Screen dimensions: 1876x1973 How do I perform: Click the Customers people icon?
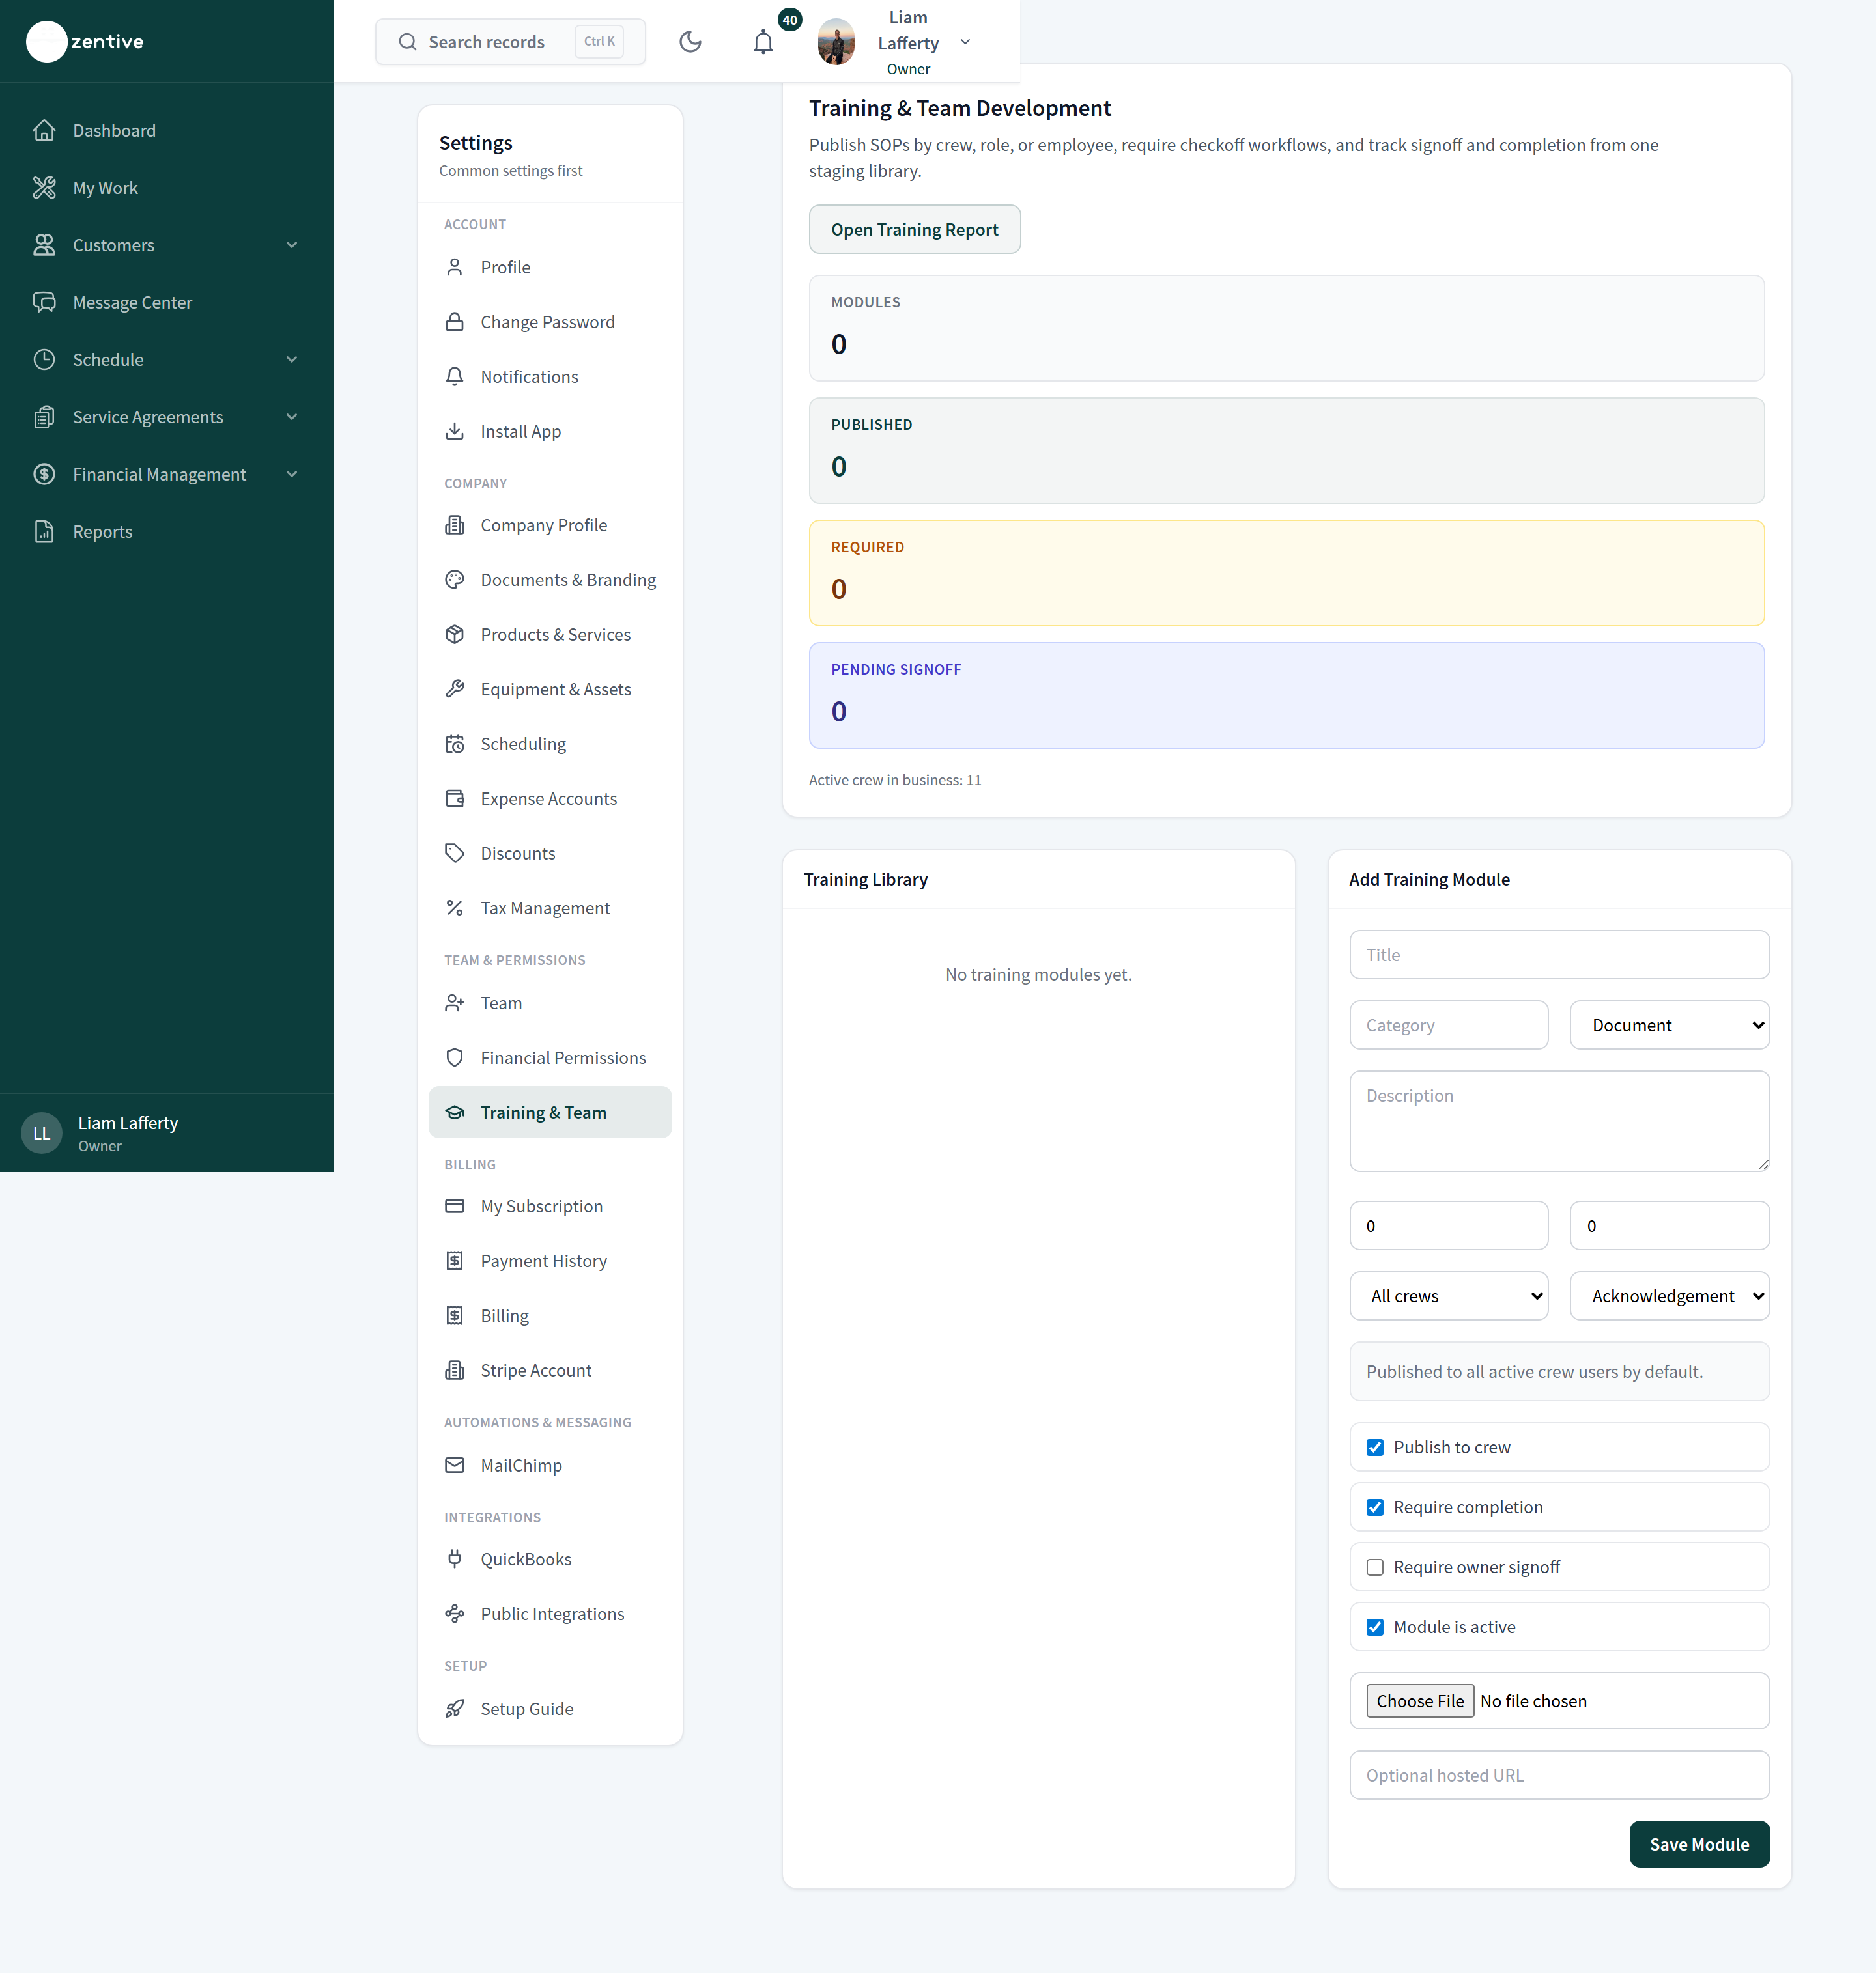tap(44, 245)
